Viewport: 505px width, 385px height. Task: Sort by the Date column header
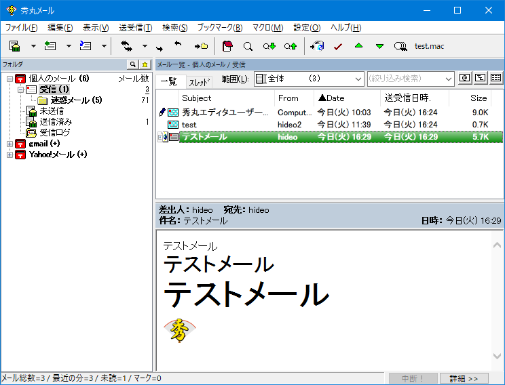pos(348,98)
